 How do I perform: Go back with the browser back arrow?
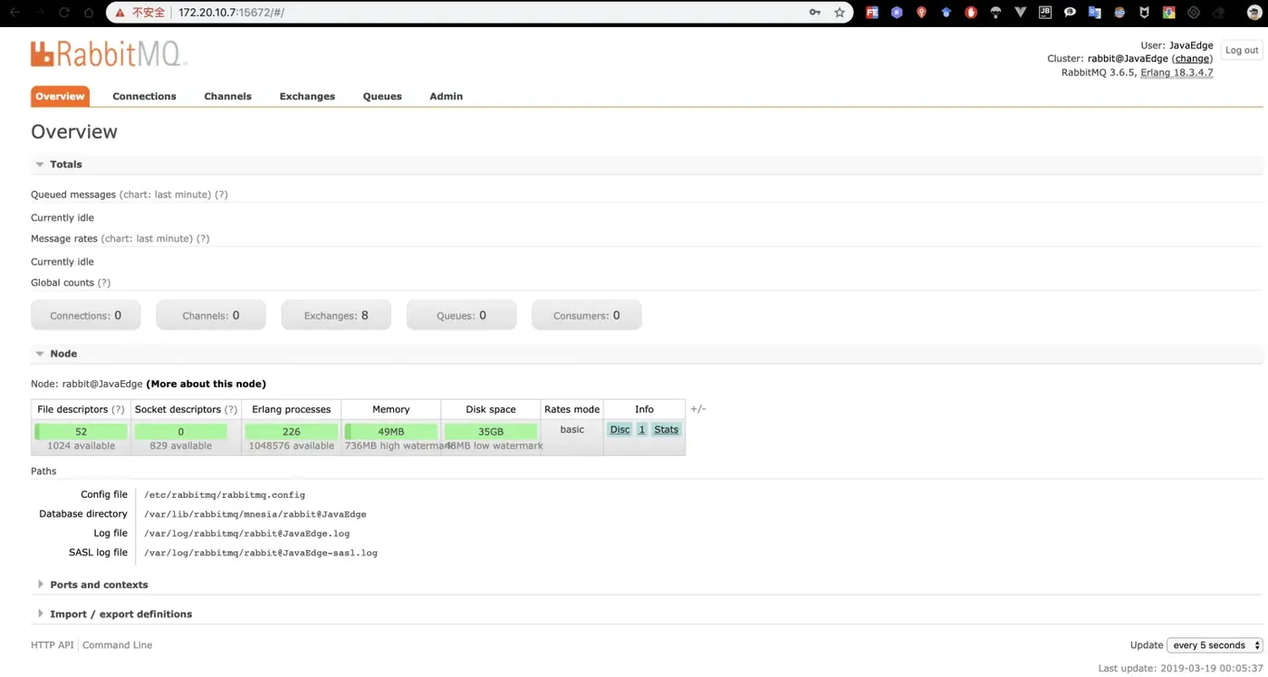click(14, 13)
